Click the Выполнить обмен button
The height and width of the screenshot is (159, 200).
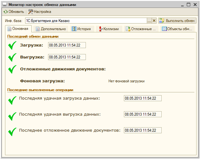point(177,21)
